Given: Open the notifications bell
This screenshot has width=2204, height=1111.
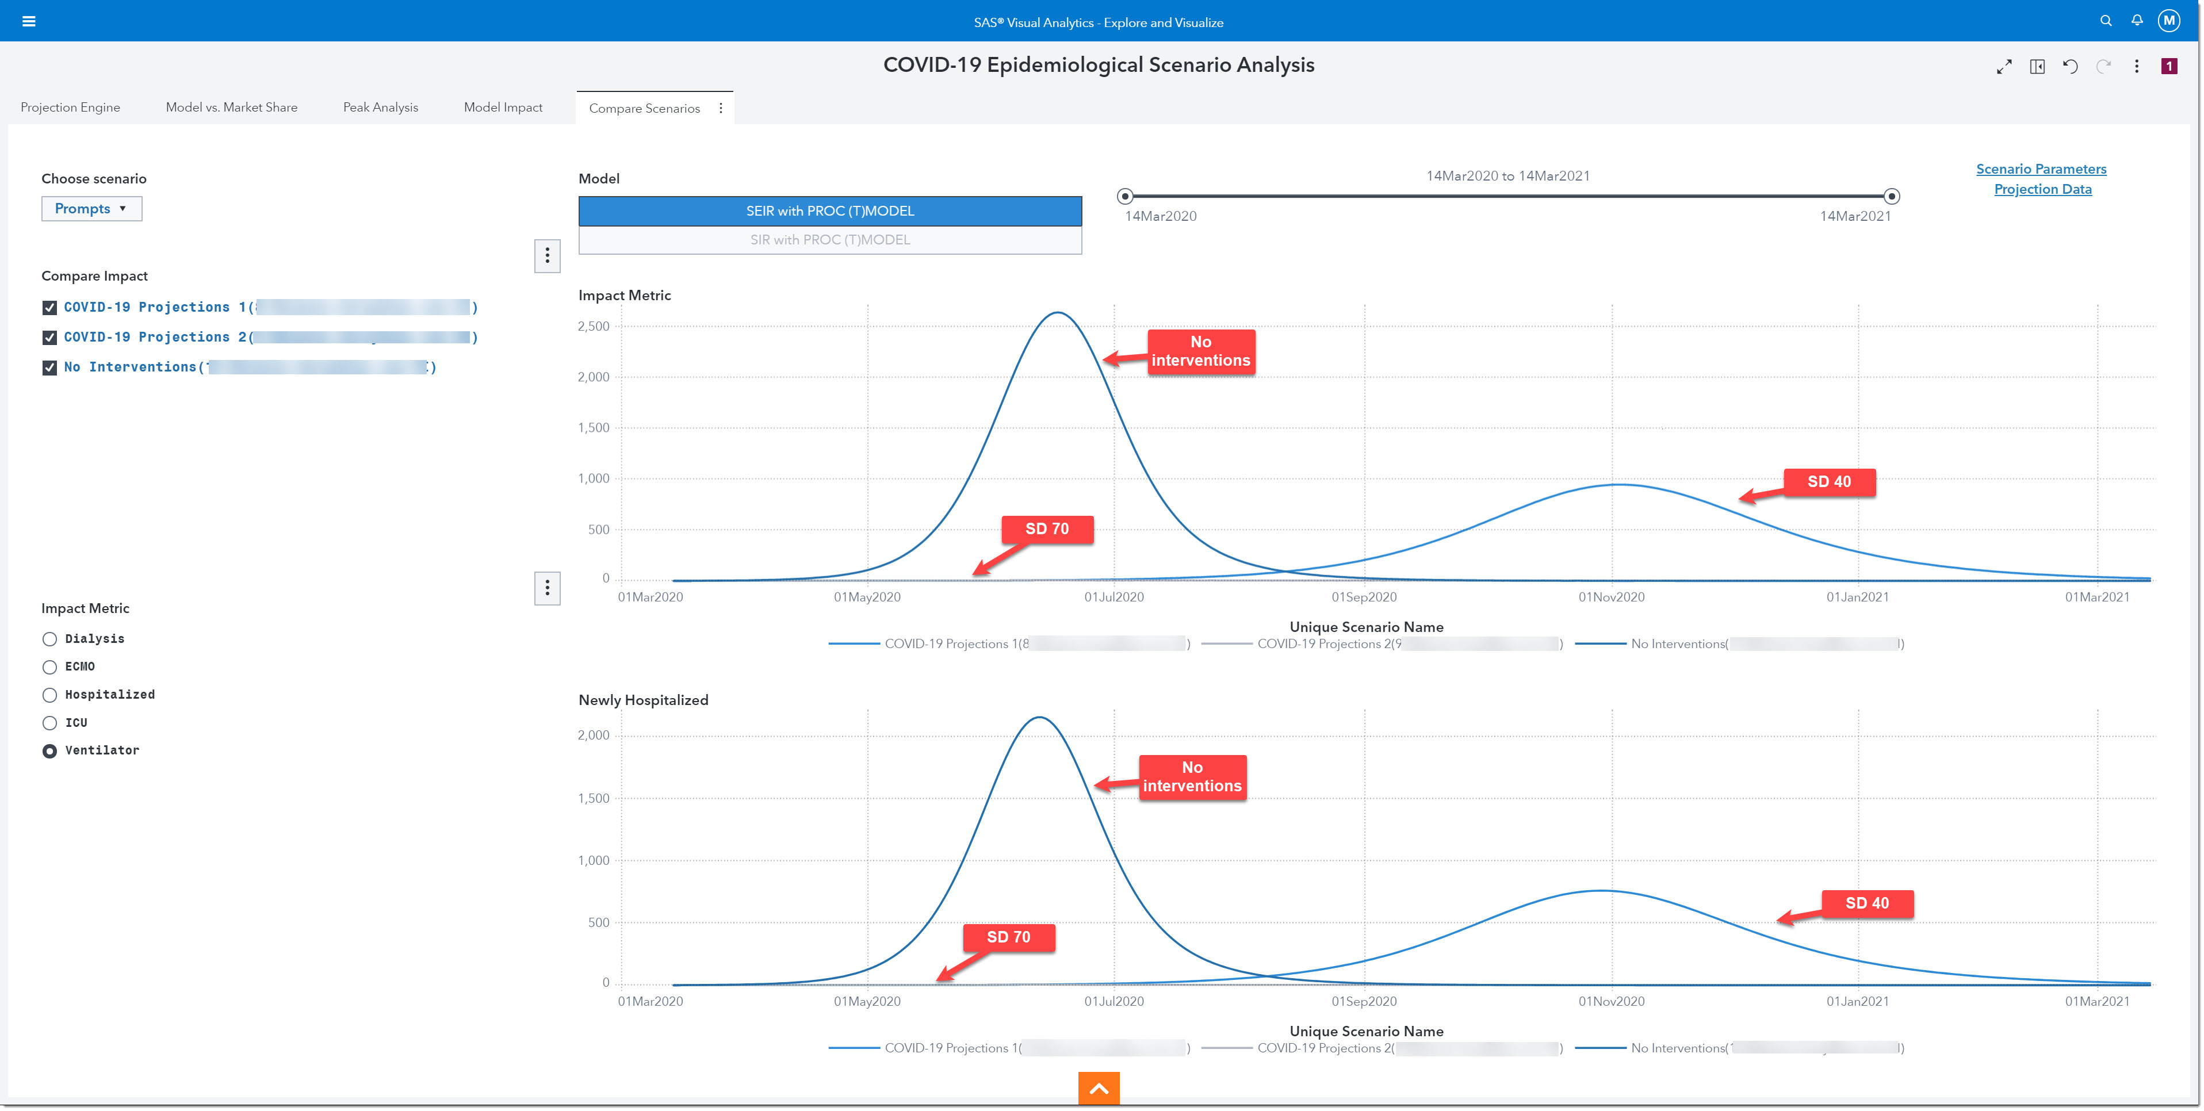Looking at the screenshot, I should click(2136, 21).
